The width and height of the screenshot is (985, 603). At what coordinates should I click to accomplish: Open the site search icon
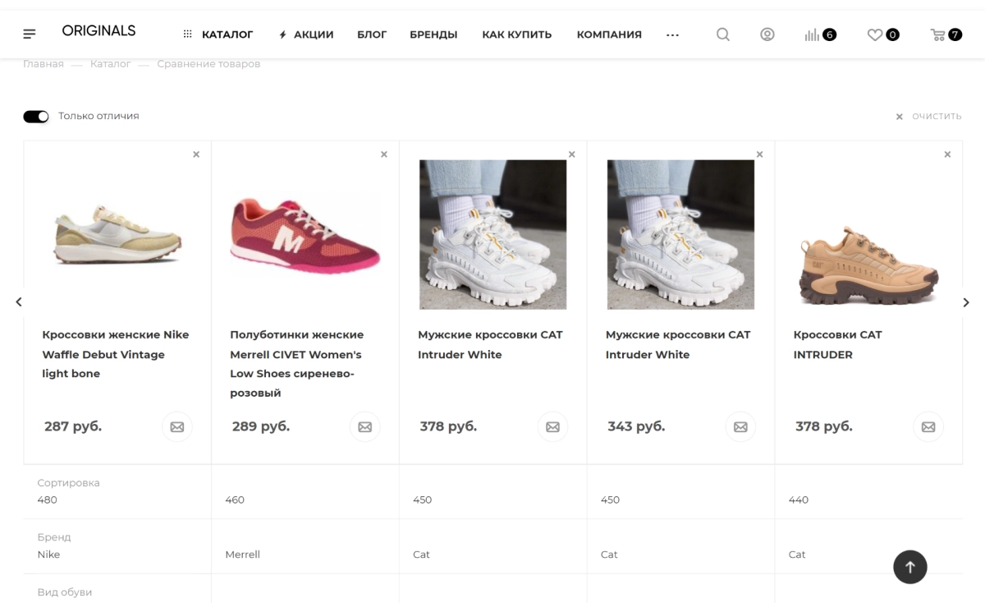[723, 35]
